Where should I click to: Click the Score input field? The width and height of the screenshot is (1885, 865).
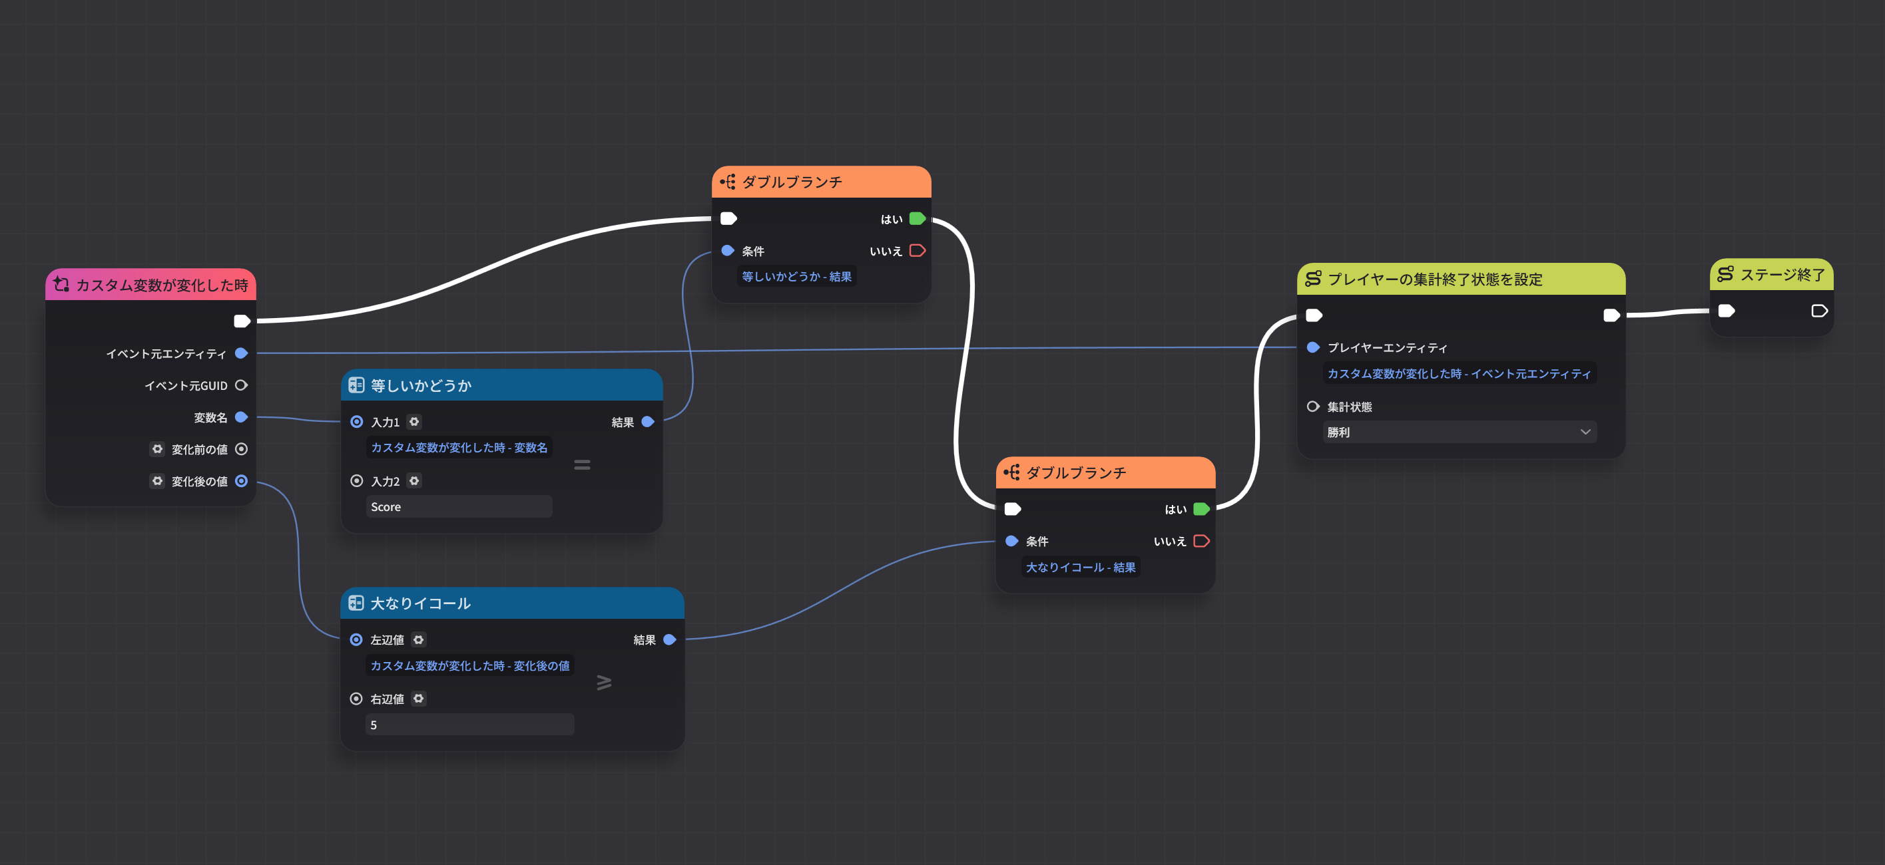(459, 507)
